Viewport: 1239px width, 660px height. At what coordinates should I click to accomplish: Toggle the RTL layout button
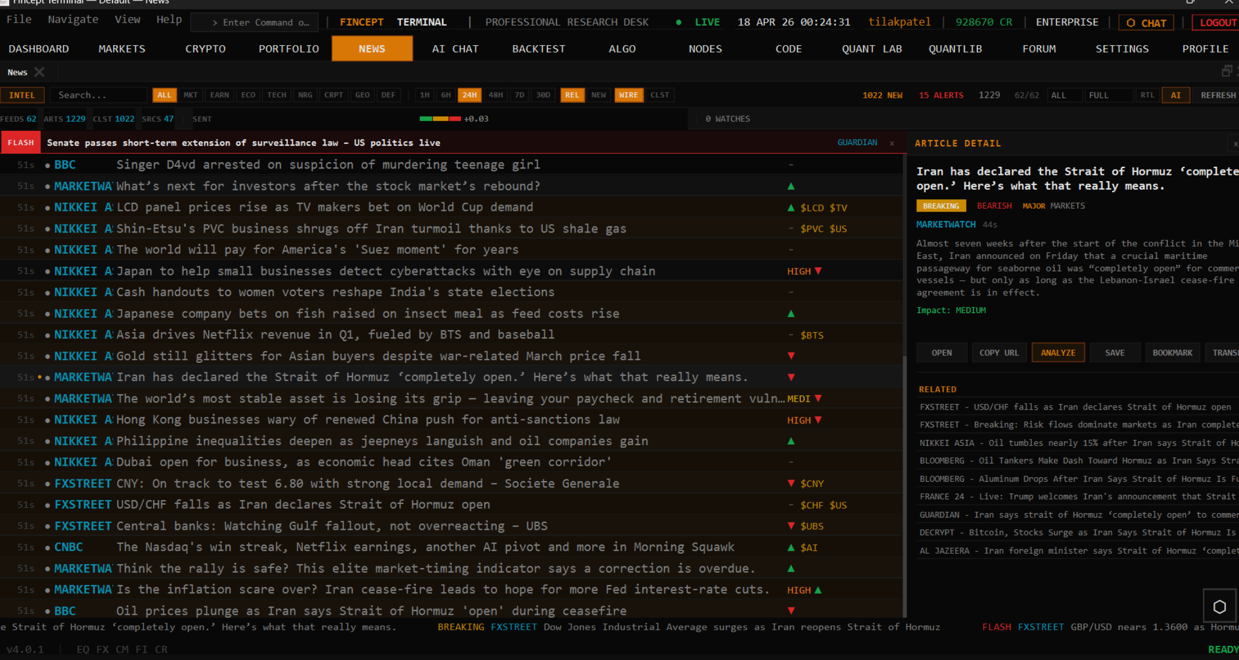tap(1147, 95)
